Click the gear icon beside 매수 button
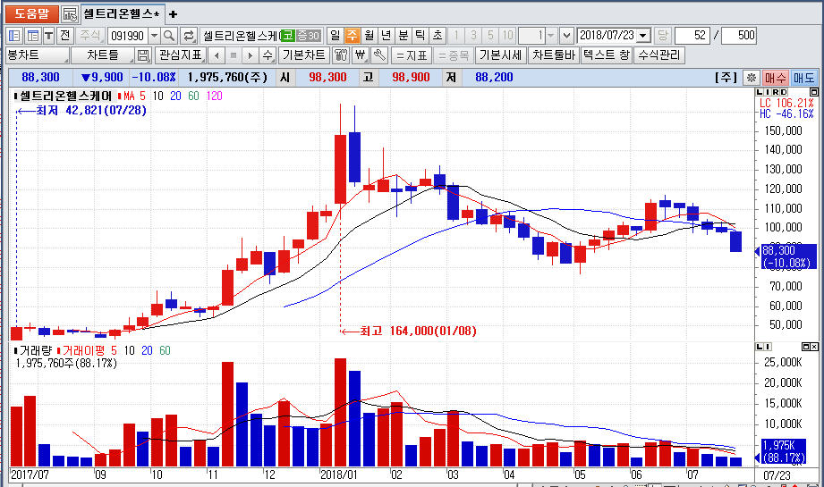 (x=752, y=78)
